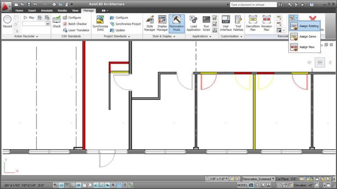The height and width of the screenshot is (189, 337).
Task: Open the Display Manager
Action: (x=162, y=23)
